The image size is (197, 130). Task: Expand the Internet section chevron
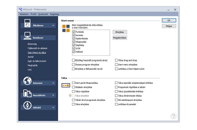53,83
